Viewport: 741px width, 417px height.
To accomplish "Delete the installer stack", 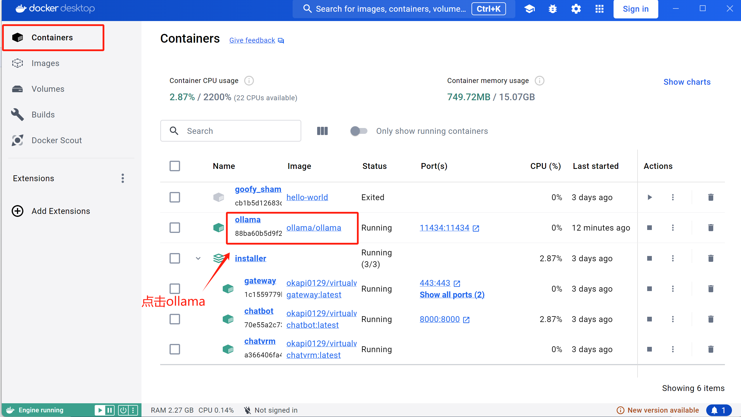I will [x=711, y=258].
